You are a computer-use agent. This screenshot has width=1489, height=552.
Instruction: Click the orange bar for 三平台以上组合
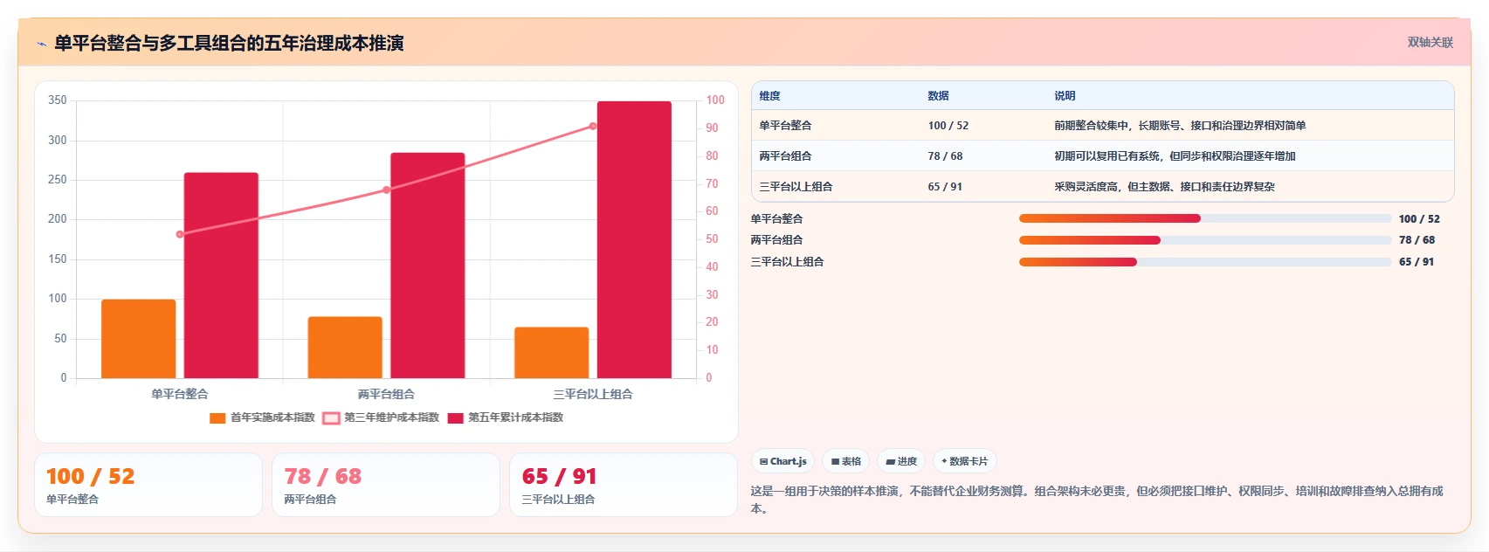[x=552, y=353]
